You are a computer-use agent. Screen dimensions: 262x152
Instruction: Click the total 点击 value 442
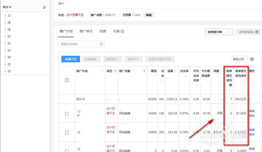point(162,99)
